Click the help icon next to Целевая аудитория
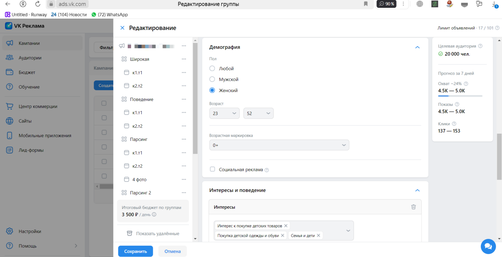The width and height of the screenshot is (502, 257). (480, 46)
